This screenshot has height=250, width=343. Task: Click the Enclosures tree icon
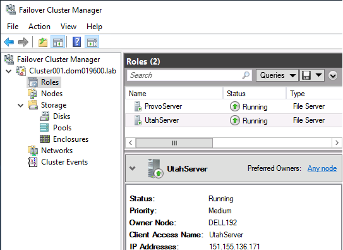45,139
